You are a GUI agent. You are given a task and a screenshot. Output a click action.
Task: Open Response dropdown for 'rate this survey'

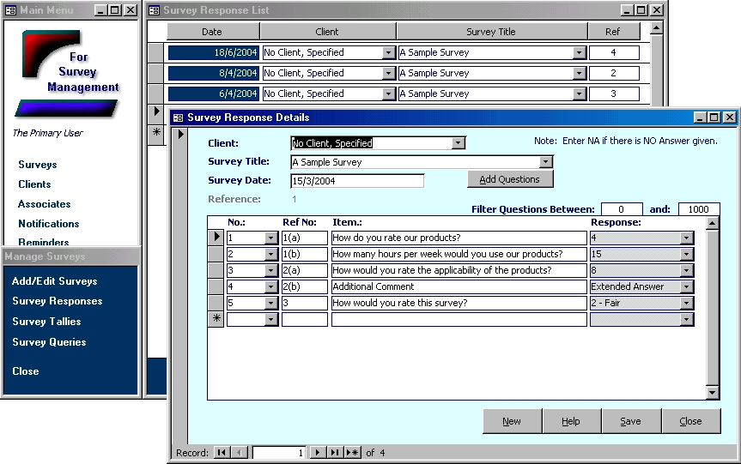(686, 303)
